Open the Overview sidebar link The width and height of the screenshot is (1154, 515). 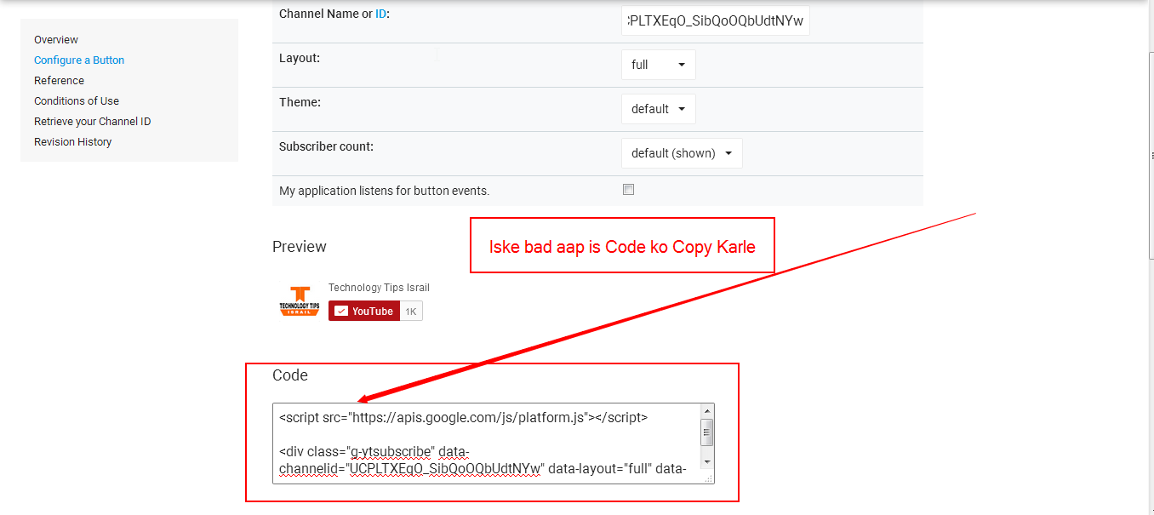click(56, 40)
